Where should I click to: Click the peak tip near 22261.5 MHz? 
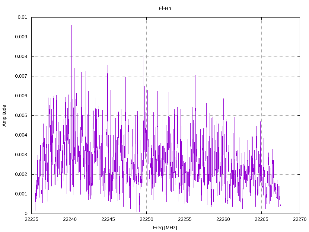tap(234, 82)
